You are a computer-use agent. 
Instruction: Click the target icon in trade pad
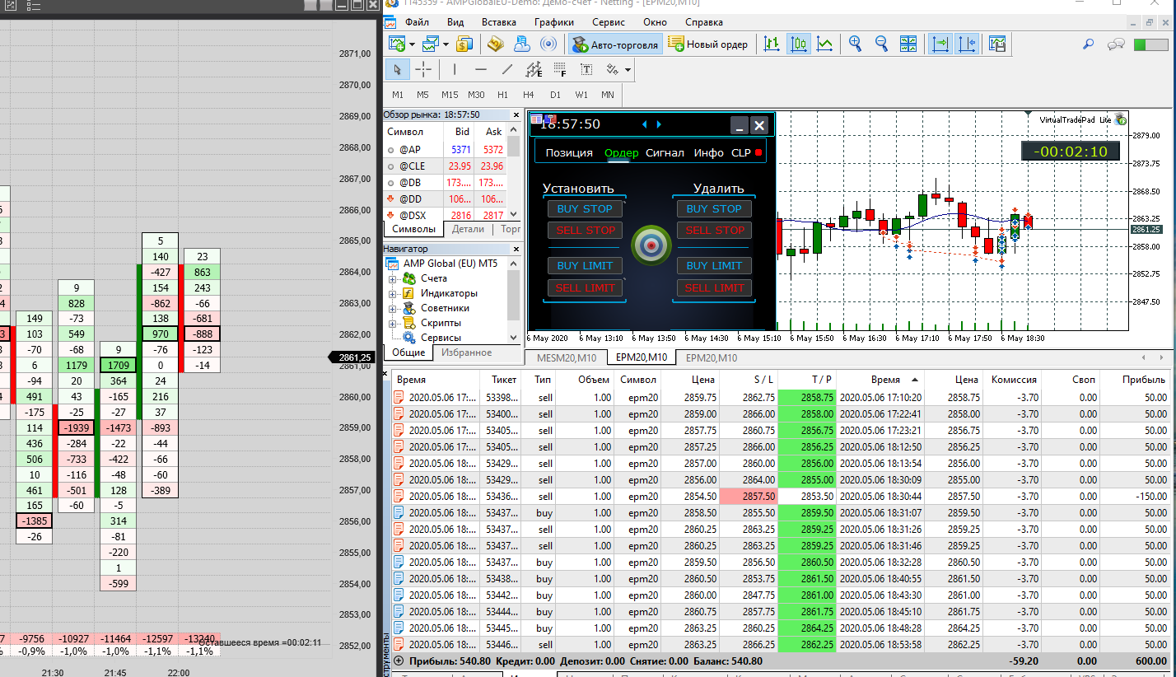(x=651, y=246)
